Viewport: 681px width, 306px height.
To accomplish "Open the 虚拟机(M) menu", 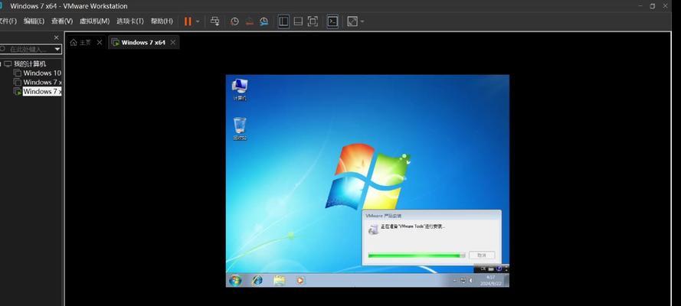I will coord(95,21).
